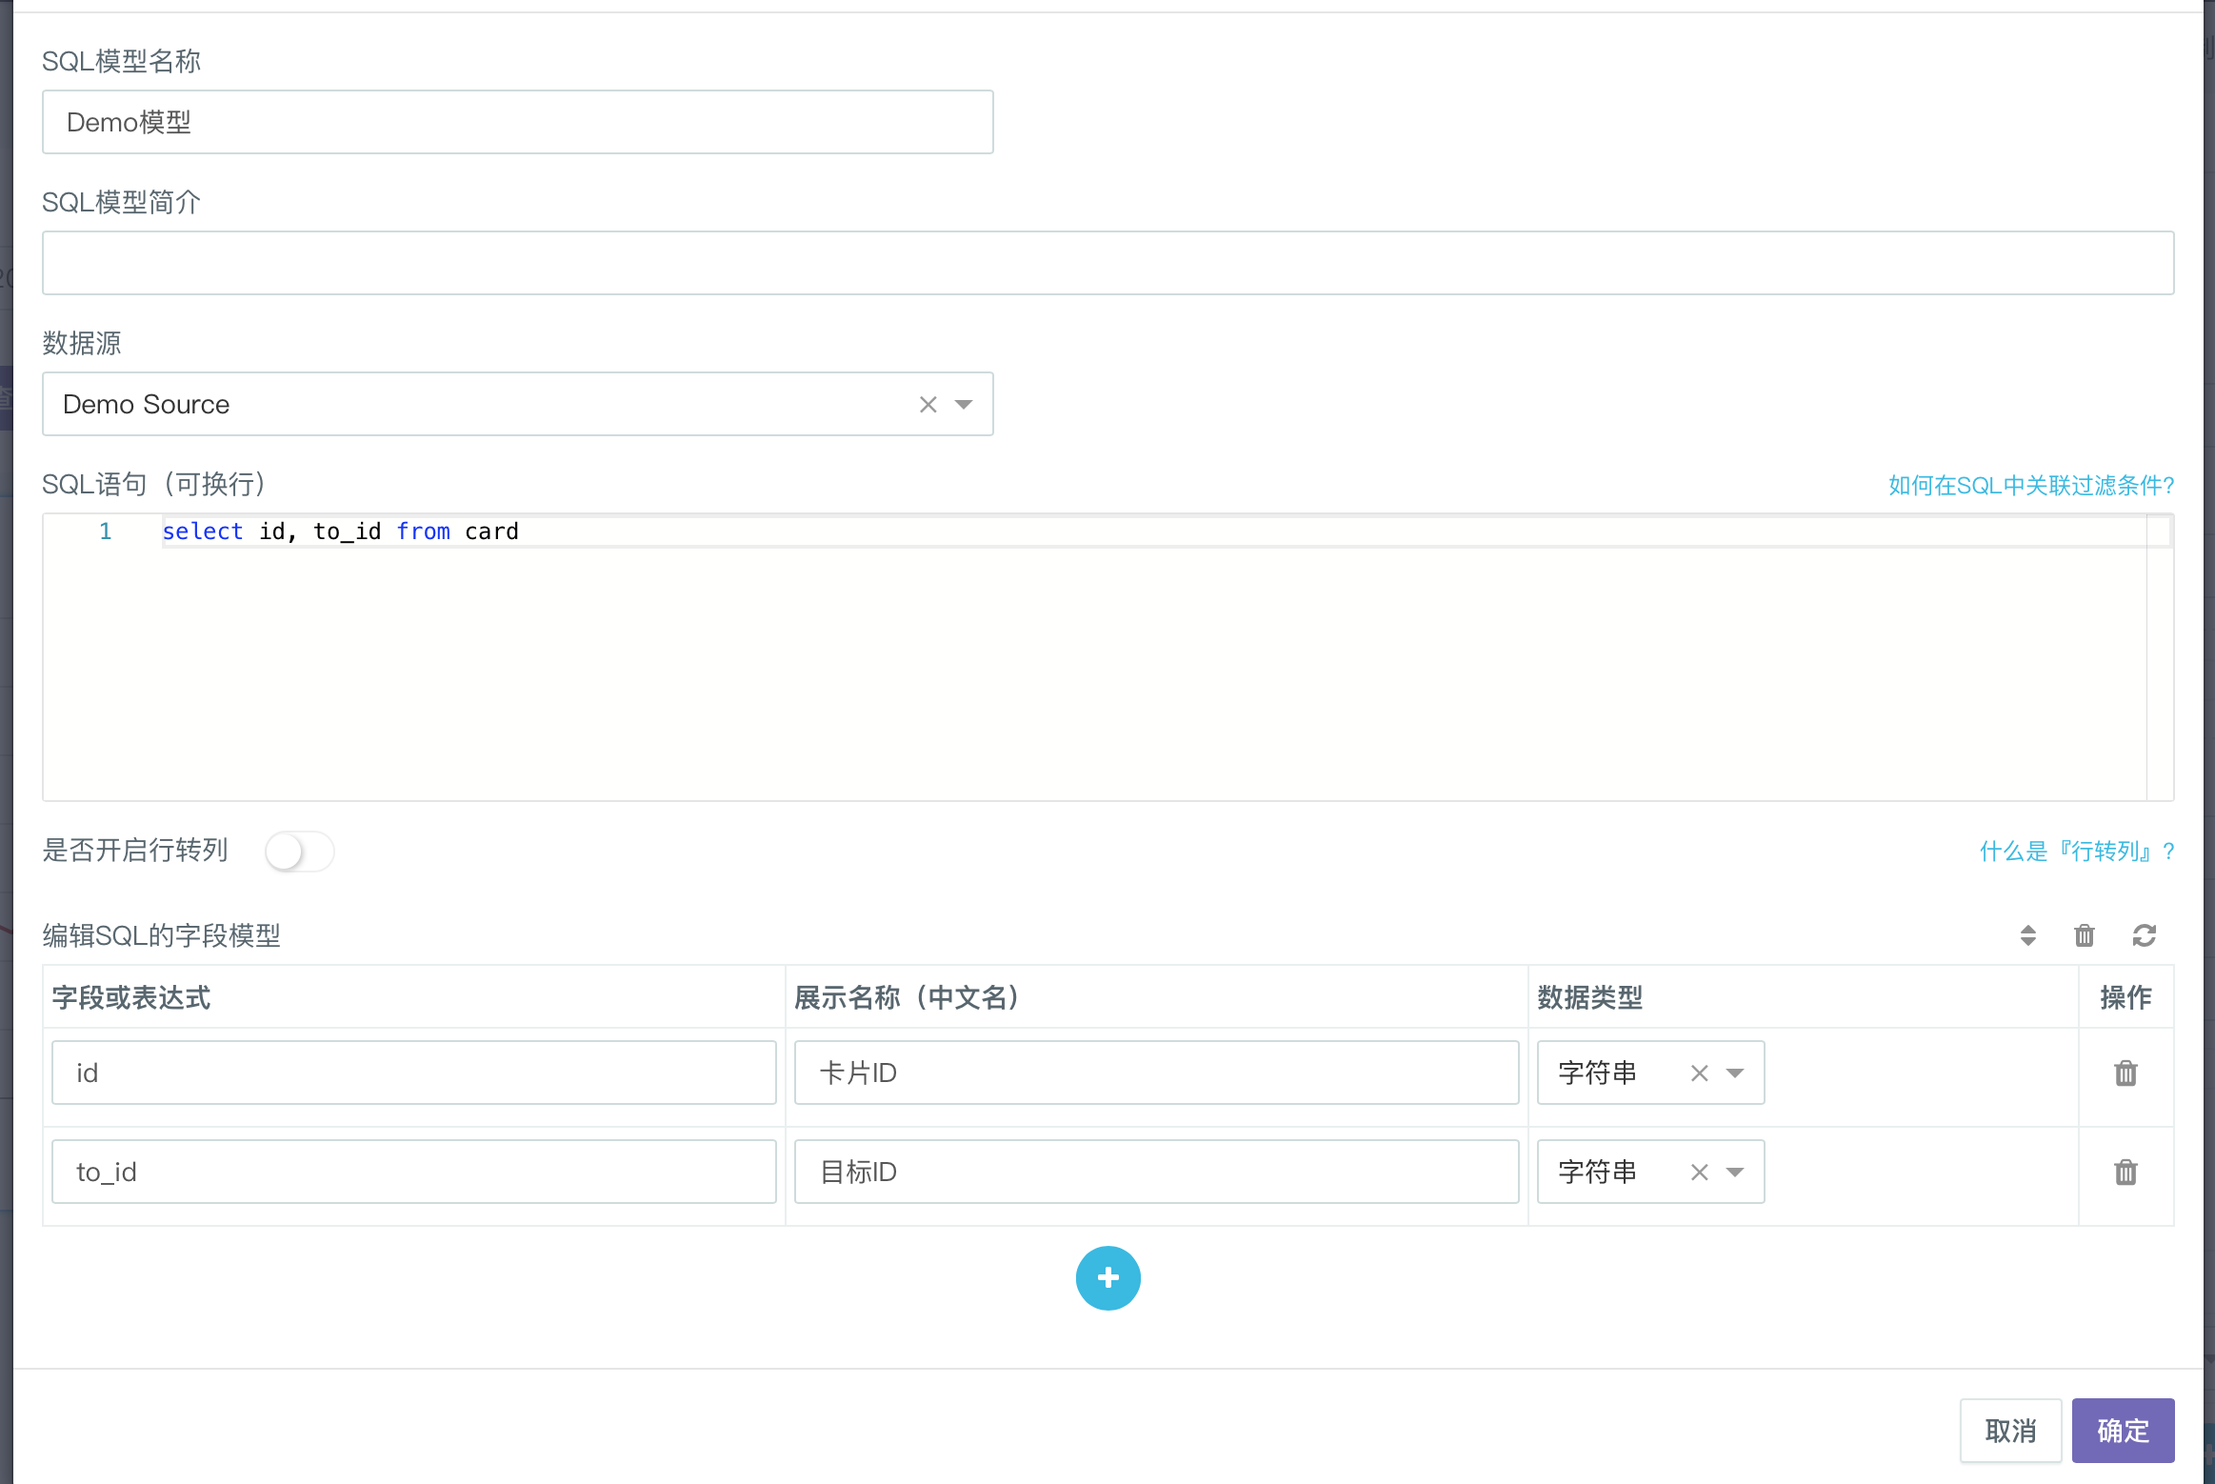Toggle the row-to-column switch
This screenshot has height=1484, width=2215.
(299, 852)
